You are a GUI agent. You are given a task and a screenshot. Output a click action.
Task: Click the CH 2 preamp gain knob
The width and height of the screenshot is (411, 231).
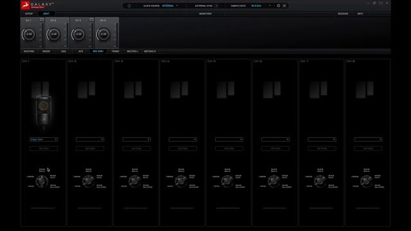(53, 34)
